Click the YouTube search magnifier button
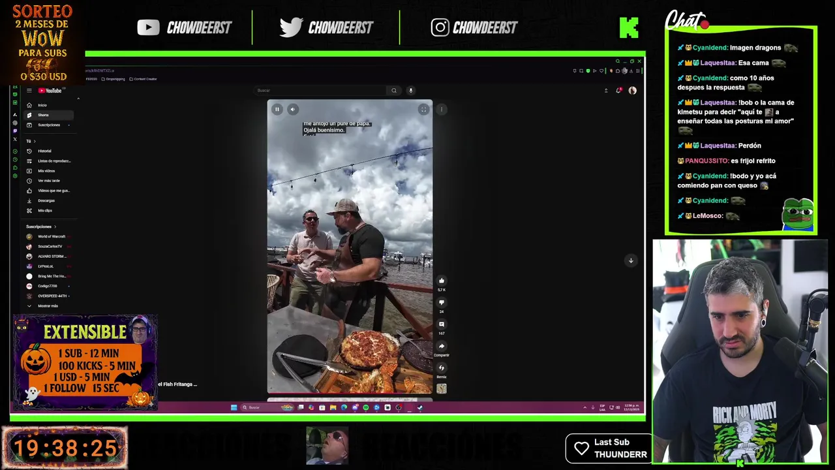 [x=394, y=91]
